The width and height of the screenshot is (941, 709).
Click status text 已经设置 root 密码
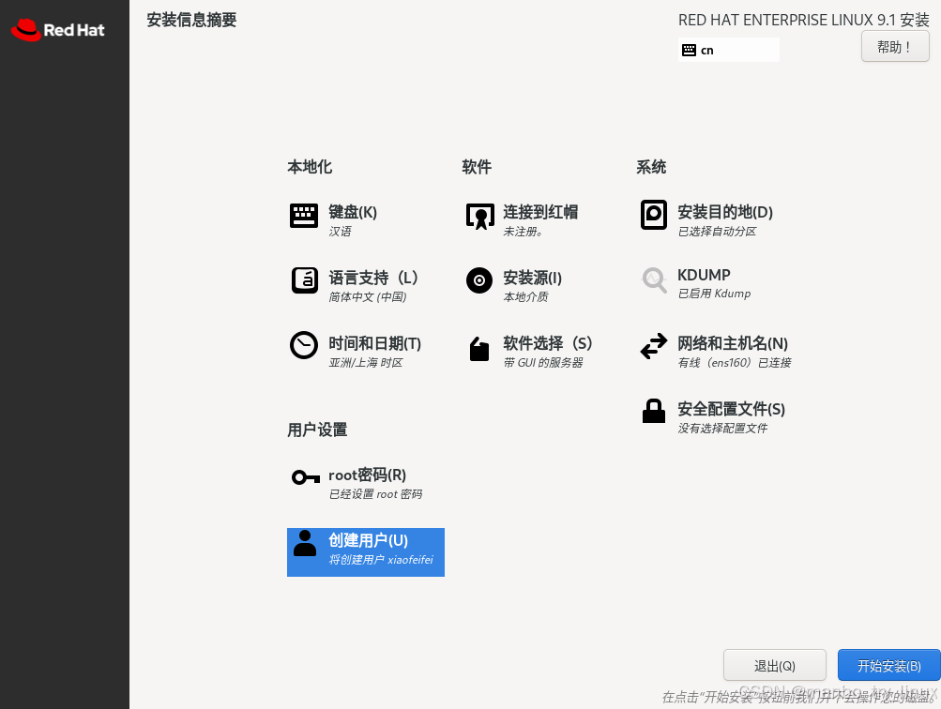pos(375,494)
